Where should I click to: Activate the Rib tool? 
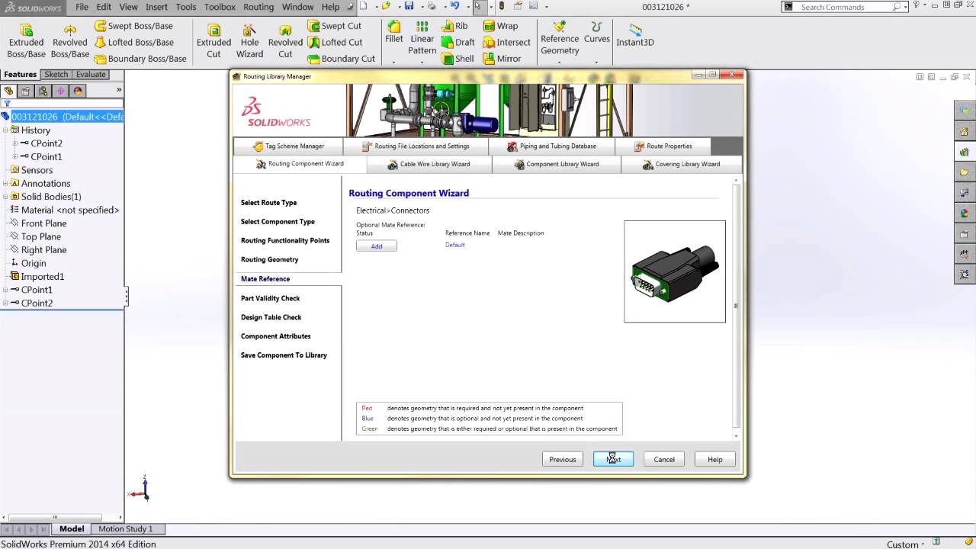(x=455, y=26)
